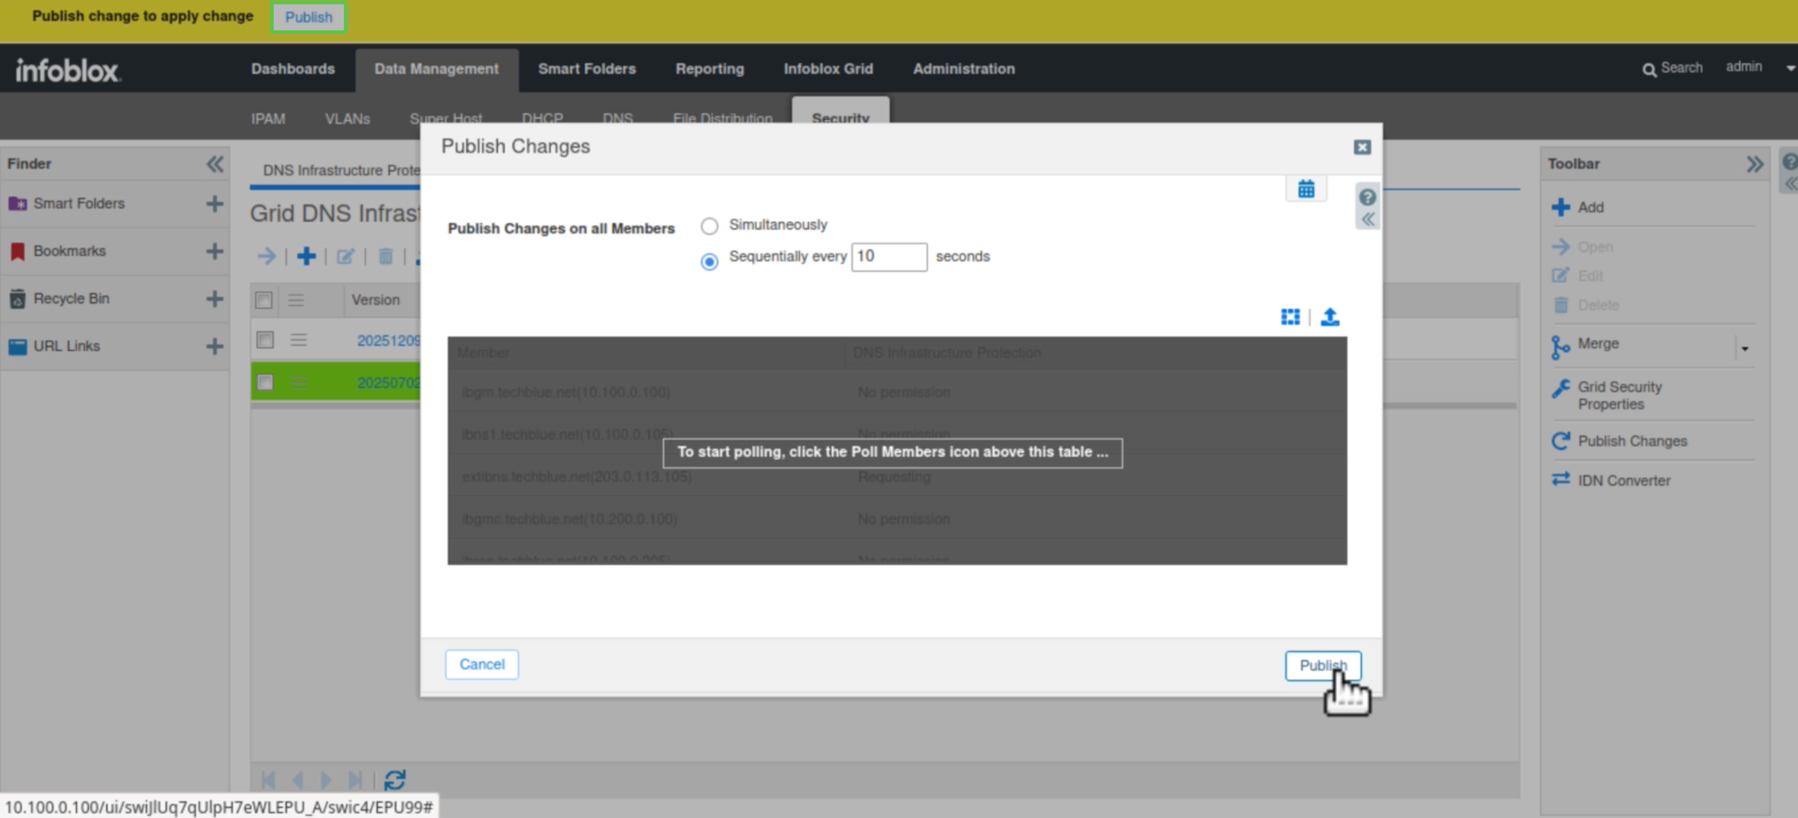Open the Dashboards tab
This screenshot has width=1798, height=818.
(293, 69)
